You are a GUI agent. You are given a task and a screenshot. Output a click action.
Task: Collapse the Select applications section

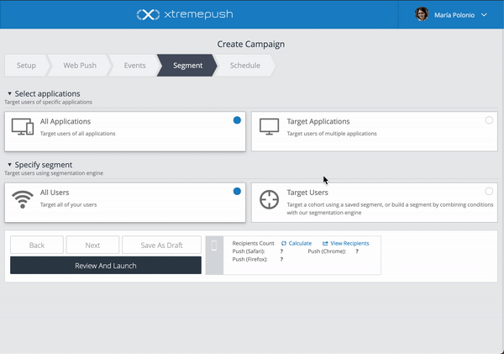click(9, 93)
